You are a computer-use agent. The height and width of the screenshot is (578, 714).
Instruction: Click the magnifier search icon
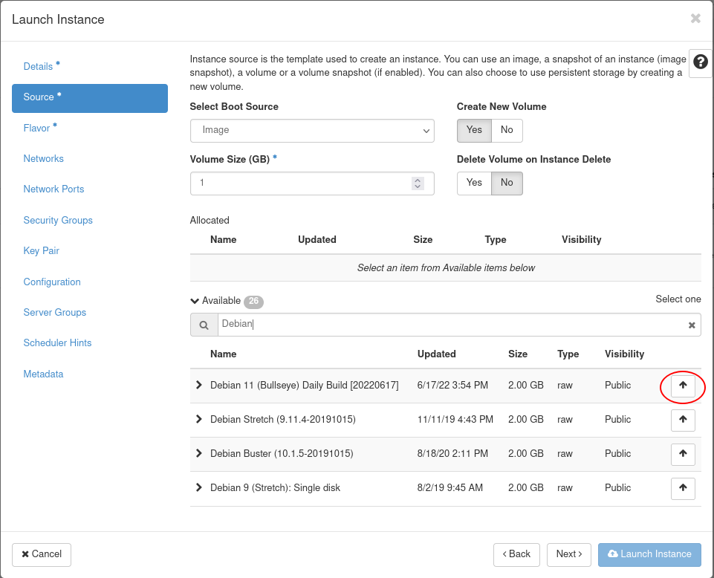(x=204, y=325)
